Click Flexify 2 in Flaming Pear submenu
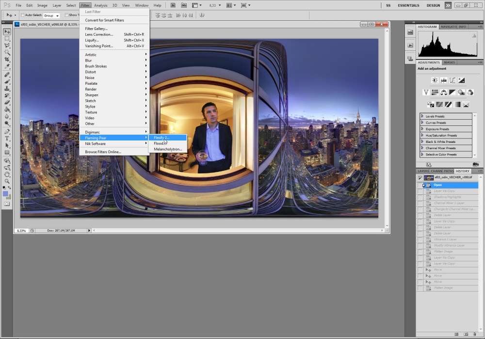Viewport: 485px width, 339px height. [x=162, y=138]
